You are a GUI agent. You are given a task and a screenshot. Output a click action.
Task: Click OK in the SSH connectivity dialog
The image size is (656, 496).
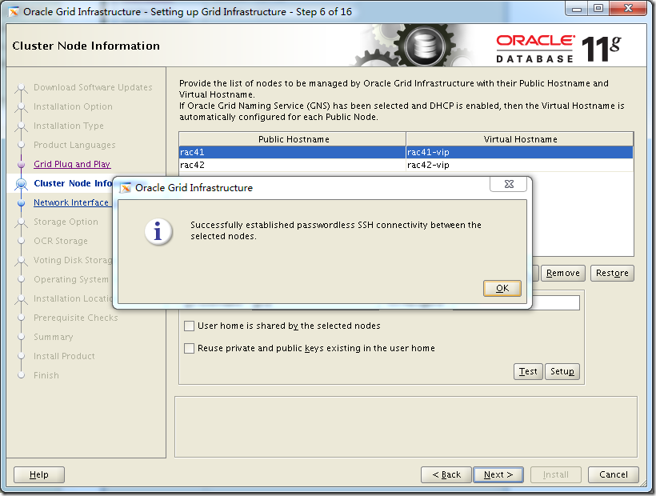[x=502, y=288]
